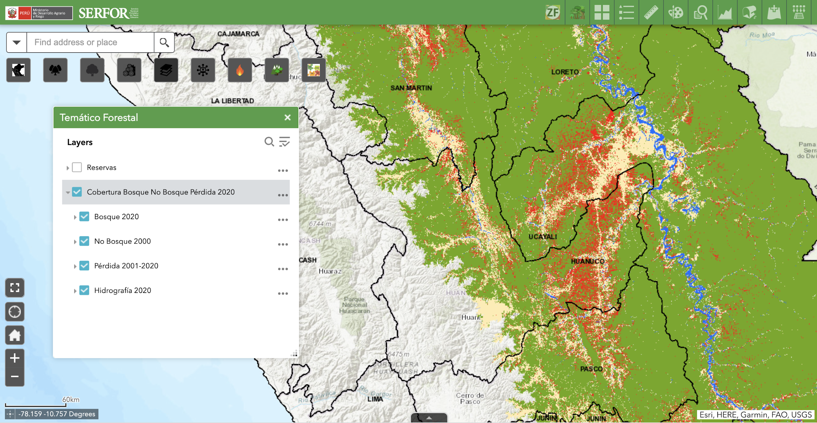Image resolution: width=817 pixels, height=423 pixels.
Task: Enable the Reservas layer checkbox
Action: pyautogui.click(x=77, y=167)
